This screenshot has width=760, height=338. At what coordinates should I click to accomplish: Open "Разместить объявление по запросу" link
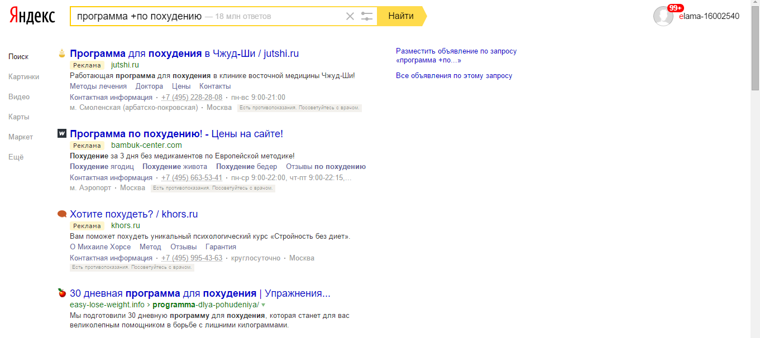(x=456, y=51)
